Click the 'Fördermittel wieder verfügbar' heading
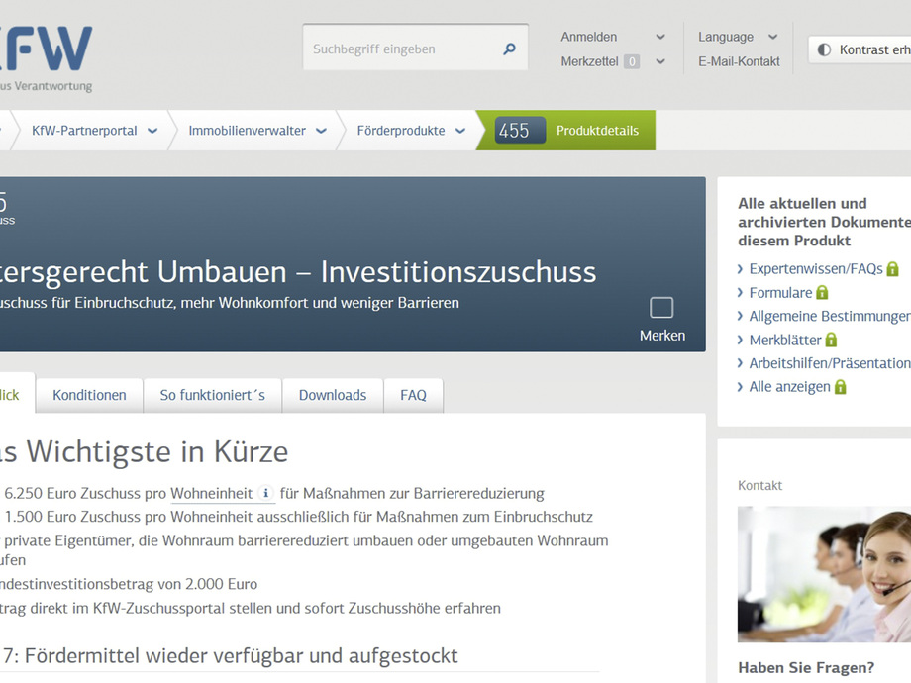 tap(230, 655)
